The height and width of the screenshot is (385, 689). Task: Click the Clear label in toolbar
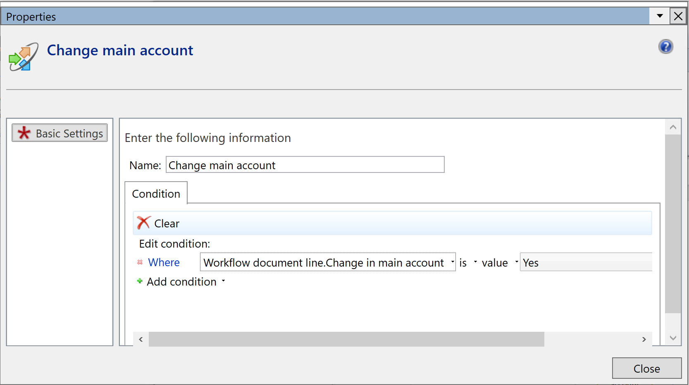pyautogui.click(x=167, y=223)
